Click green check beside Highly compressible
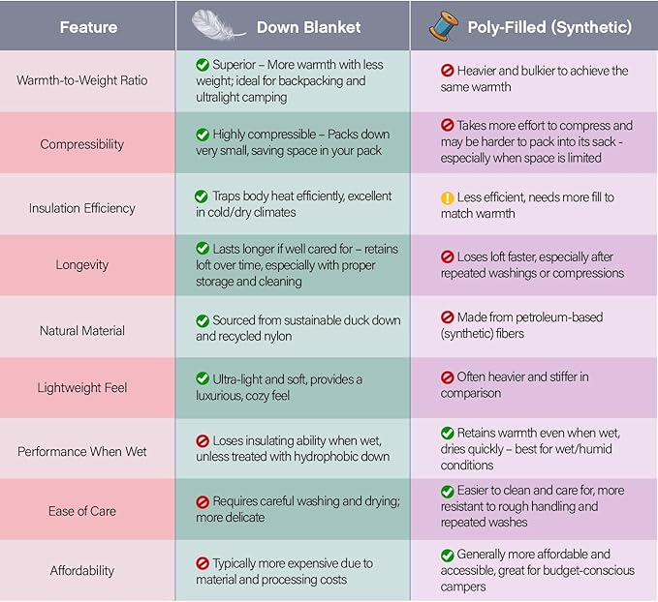 [203, 135]
